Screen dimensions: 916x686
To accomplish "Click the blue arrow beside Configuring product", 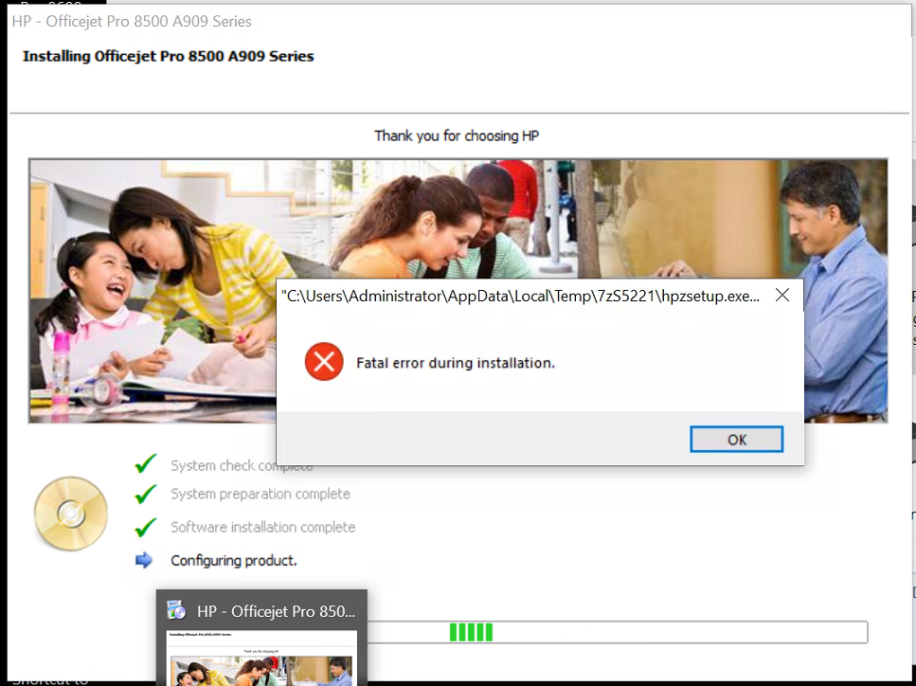I will click(144, 560).
